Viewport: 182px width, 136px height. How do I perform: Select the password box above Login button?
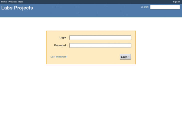[x=100, y=45]
